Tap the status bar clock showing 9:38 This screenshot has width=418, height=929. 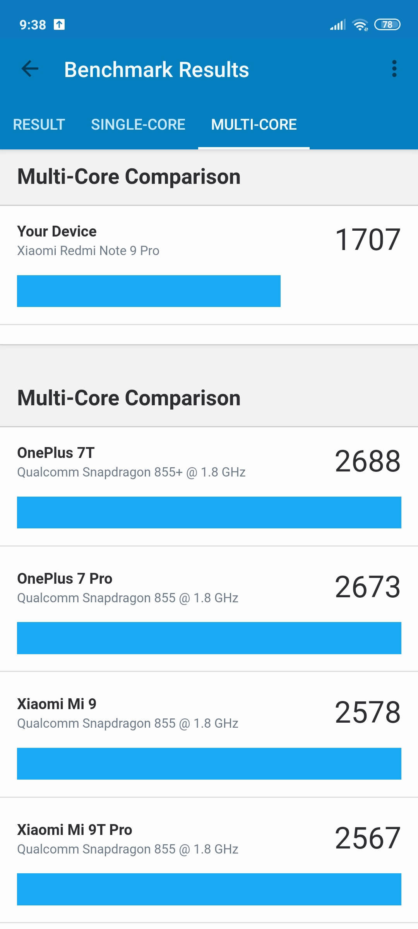33,25
